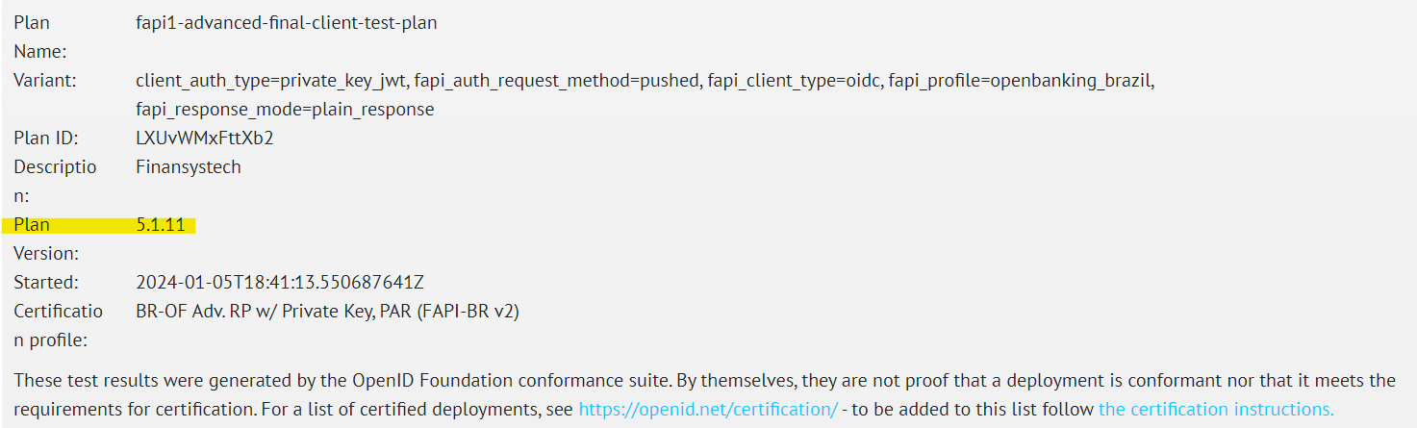Click the fapi_response_mode=plain_response variant text
1417x428 pixels.
click(285, 110)
